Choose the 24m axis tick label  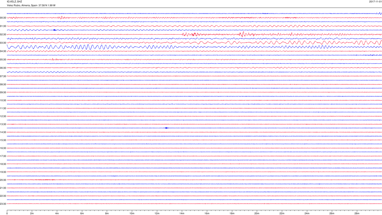click(x=307, y=213)
